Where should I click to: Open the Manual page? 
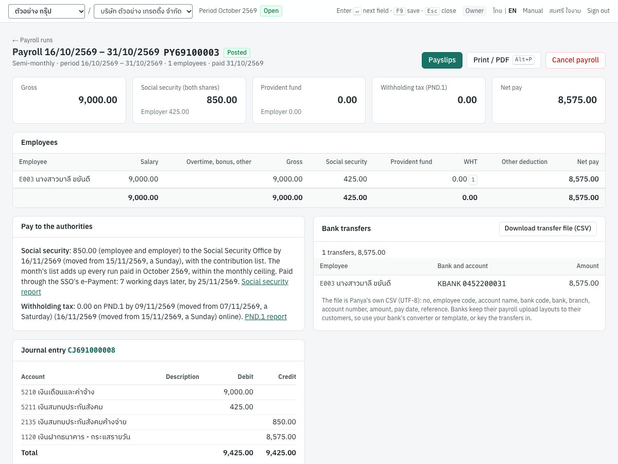point(533,11)
